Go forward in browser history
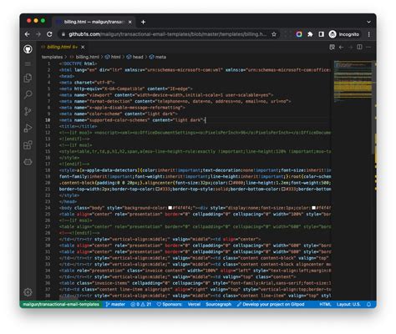 point(38,34)
